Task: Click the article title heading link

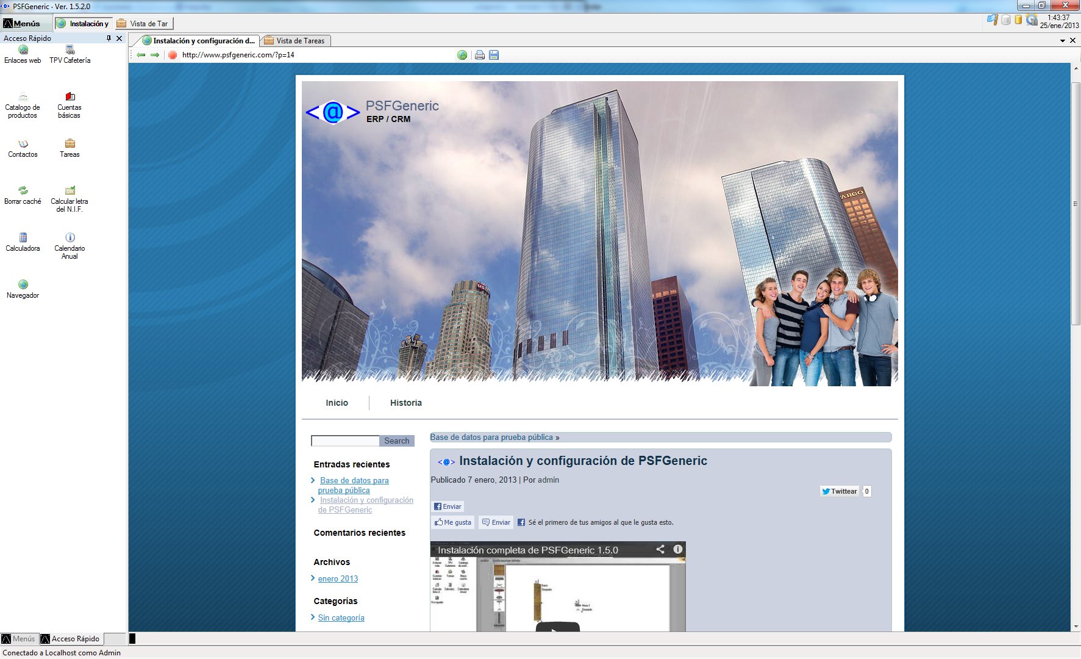Action: click(x=583, y=461)
